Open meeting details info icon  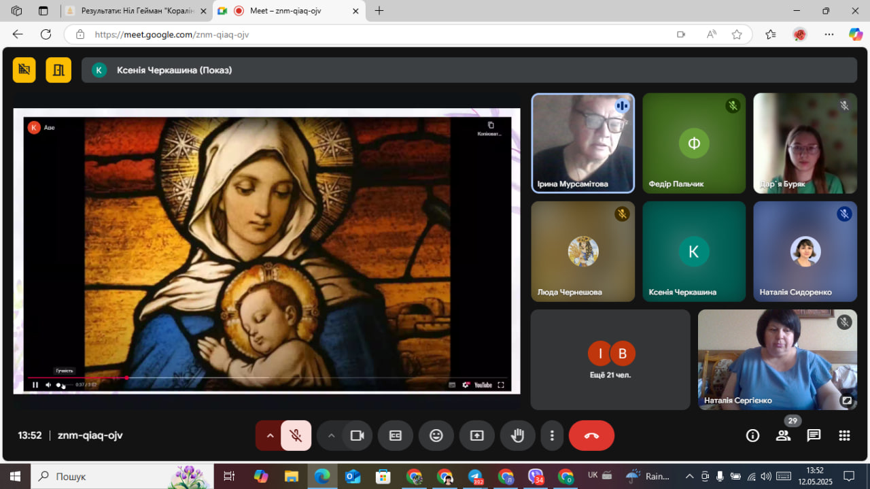[x=752, y=435]
